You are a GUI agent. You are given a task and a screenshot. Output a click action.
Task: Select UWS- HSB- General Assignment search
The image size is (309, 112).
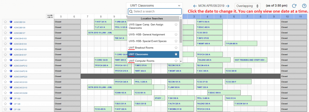147,35
